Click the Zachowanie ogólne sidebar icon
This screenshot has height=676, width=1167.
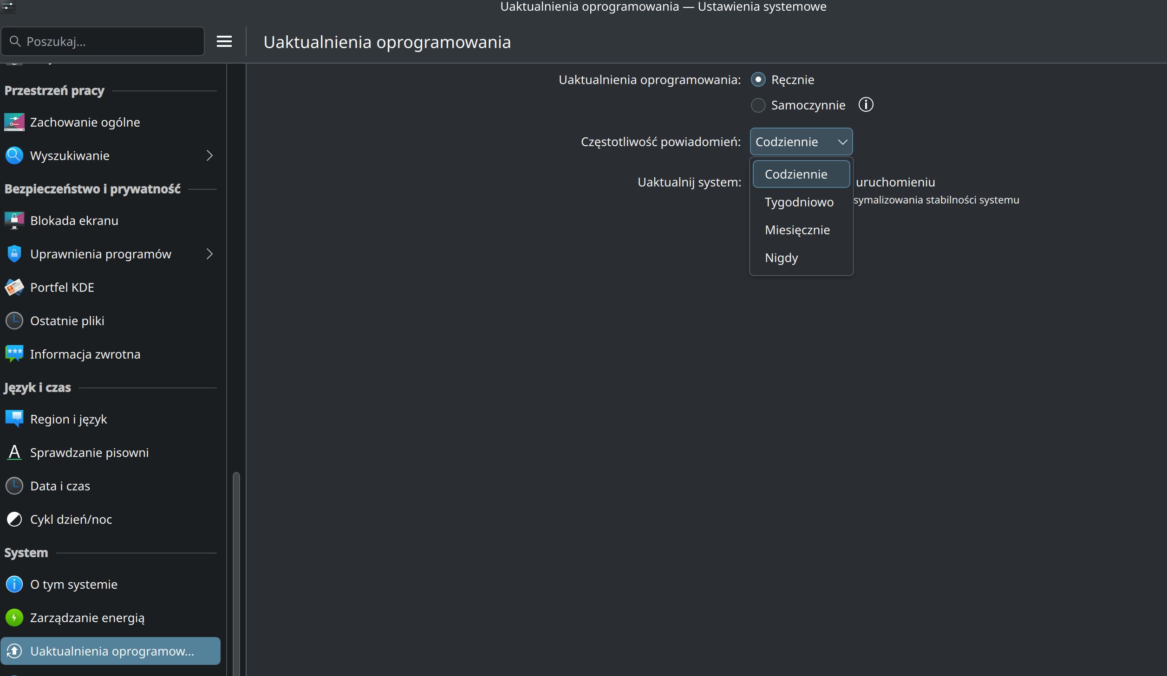click(x=14, y=122)
